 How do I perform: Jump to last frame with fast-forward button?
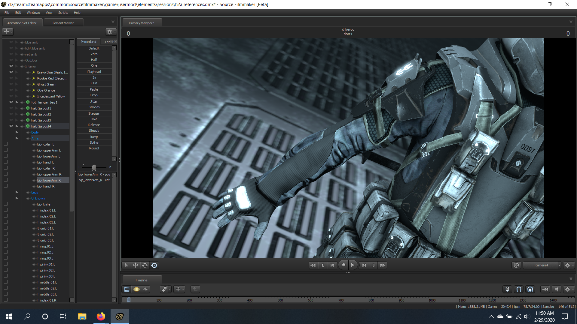coord(383,265)
